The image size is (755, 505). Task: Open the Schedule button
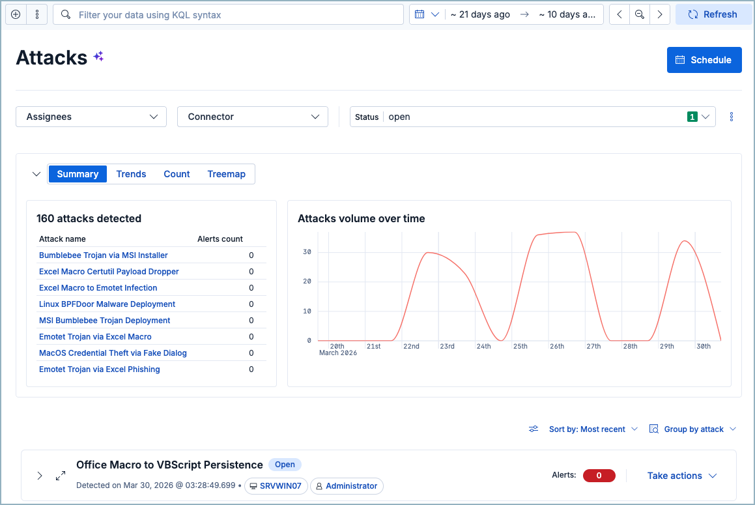coord(704,60)
